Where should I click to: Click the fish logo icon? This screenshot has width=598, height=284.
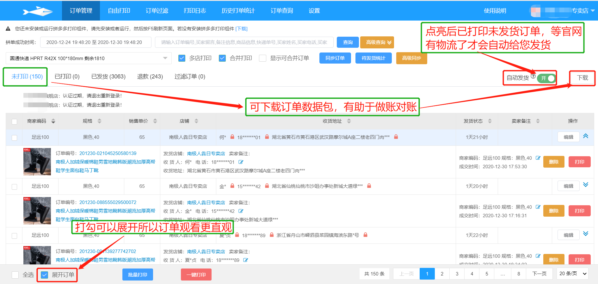click(x=37, y=11)
